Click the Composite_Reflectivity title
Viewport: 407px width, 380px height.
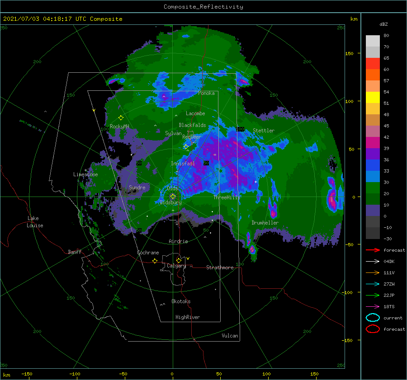pos(203,7)
